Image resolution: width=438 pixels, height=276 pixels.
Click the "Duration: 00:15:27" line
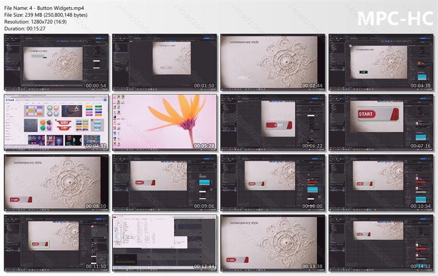click(24, 28)
